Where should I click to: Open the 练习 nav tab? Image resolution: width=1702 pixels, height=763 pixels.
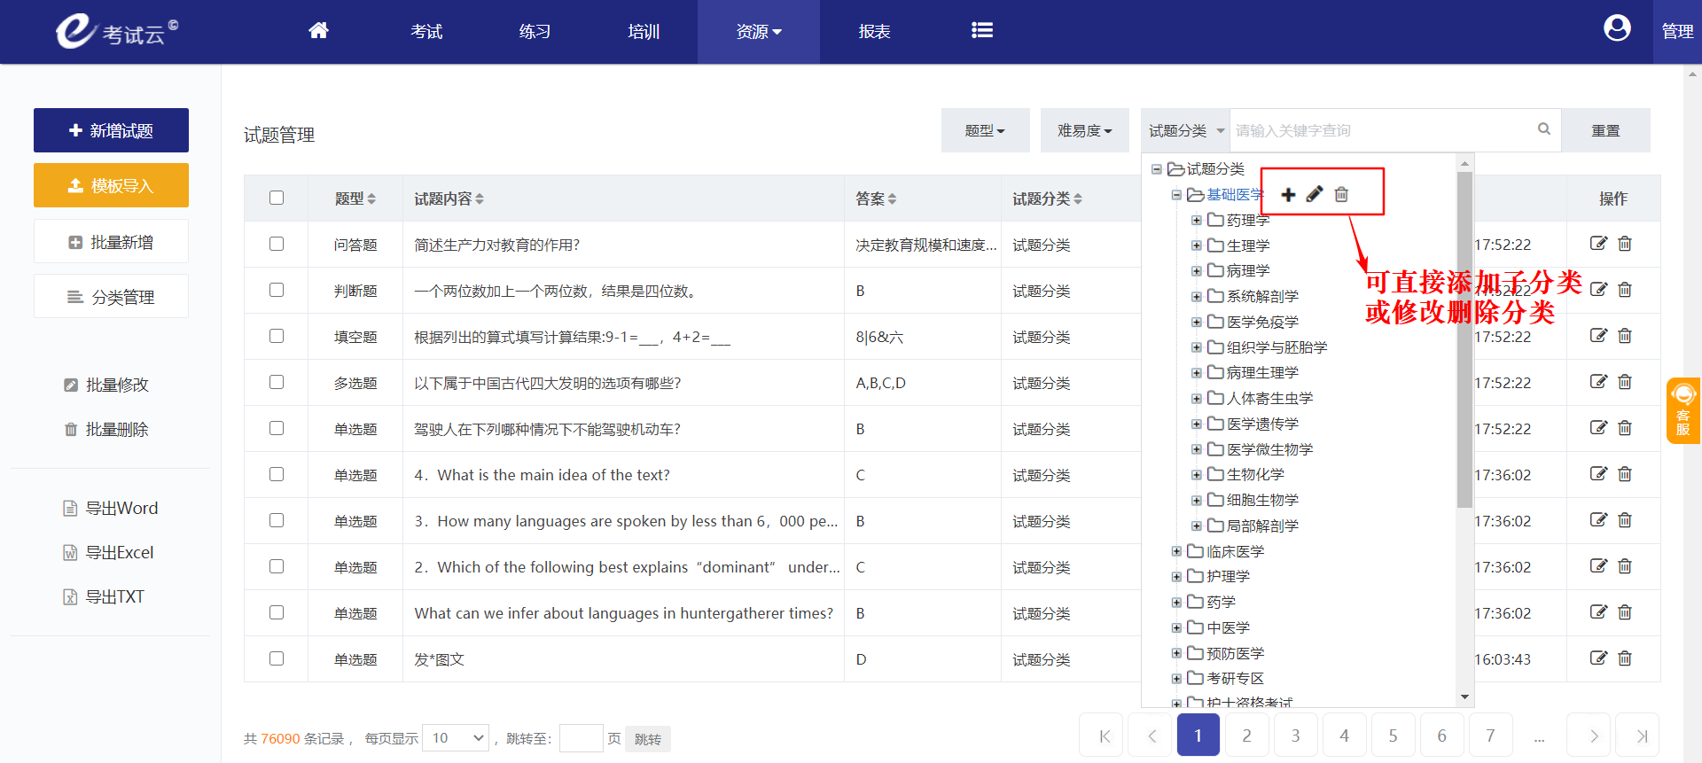(x=535, y=32)
